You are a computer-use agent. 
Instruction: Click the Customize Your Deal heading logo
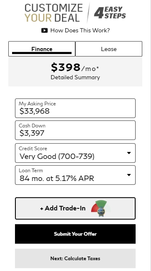[54, 13]
